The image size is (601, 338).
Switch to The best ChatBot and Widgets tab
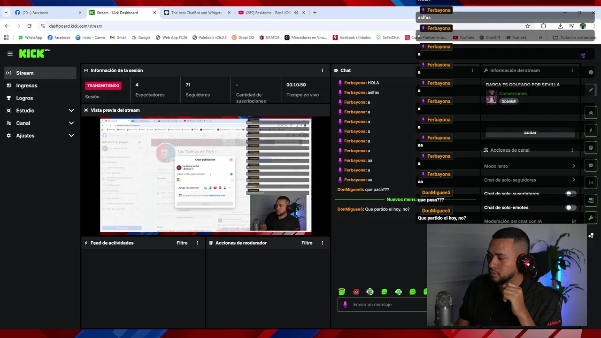(x=196, y=13)
